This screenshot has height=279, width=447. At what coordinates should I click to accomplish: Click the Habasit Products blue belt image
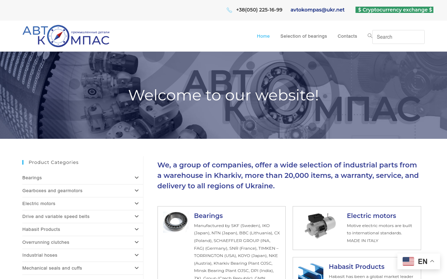[311, 271]
